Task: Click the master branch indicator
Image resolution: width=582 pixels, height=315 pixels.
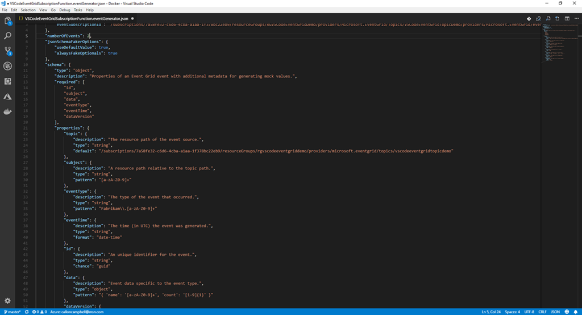Action: pyautogui.click(x=12, y=312)
